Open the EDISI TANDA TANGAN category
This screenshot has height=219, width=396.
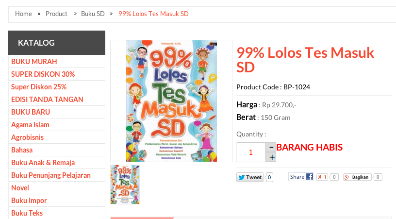pos(47,99)
